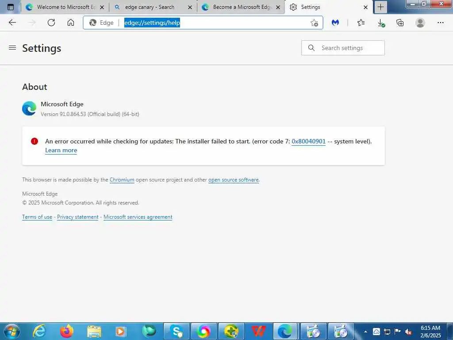Close the Settings tab

coord(365,7)
